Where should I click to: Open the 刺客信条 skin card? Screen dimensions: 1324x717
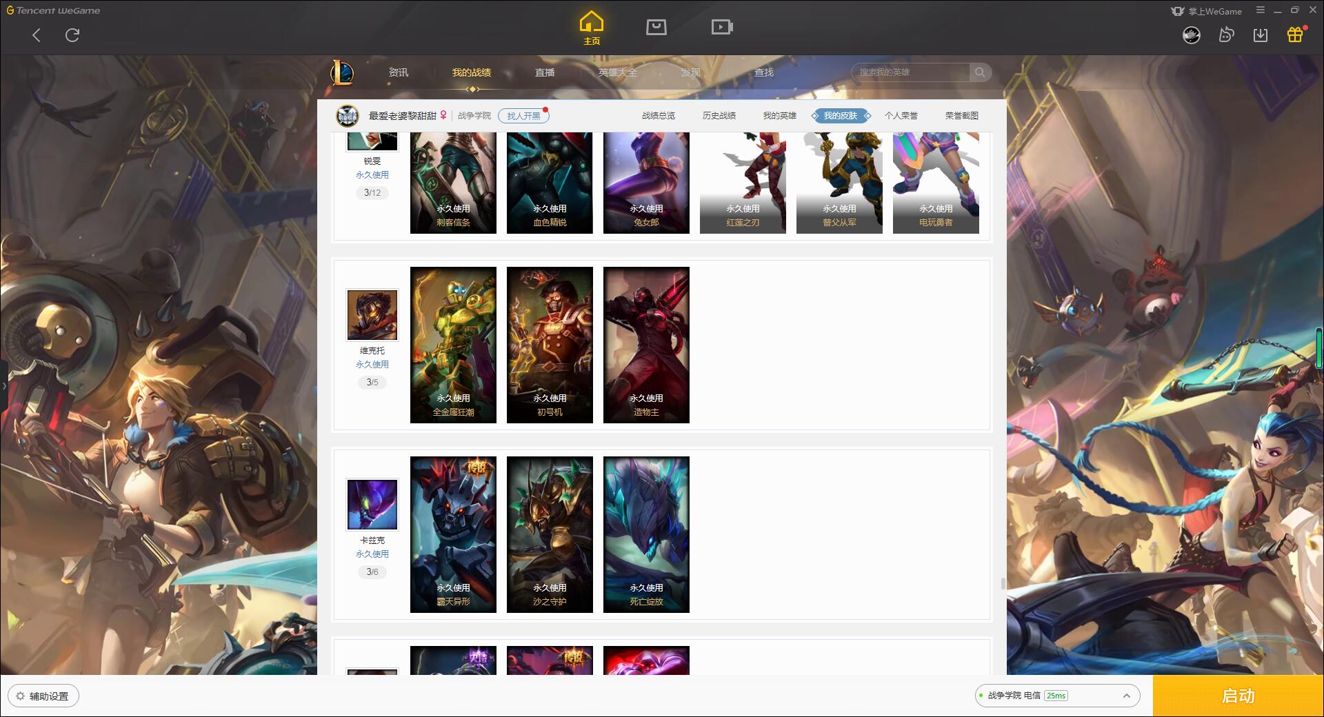pos(453,183)
